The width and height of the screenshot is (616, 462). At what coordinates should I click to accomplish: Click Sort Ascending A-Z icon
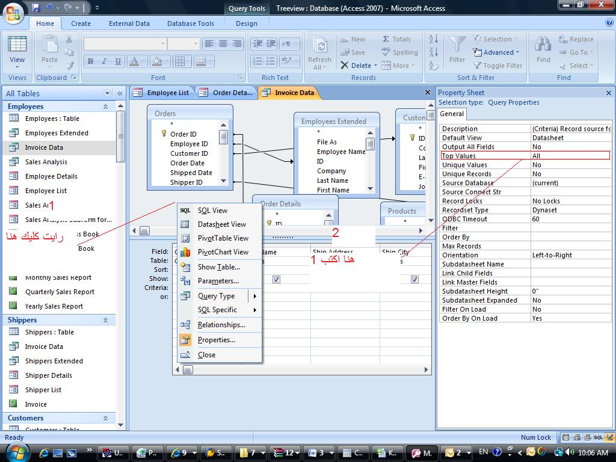coord(433,39)
